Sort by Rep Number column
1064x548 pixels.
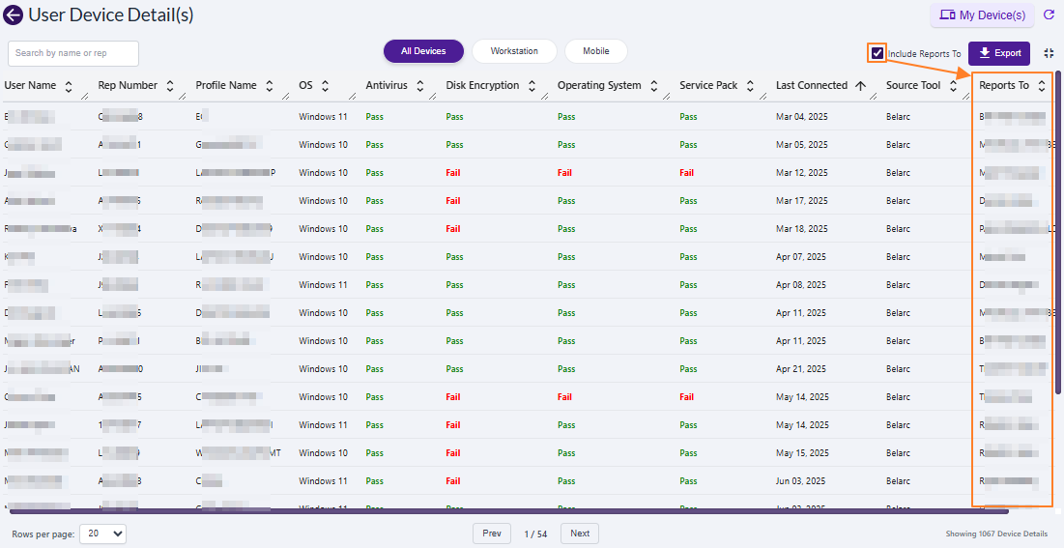pyautogui.click(x=170, y=86)
